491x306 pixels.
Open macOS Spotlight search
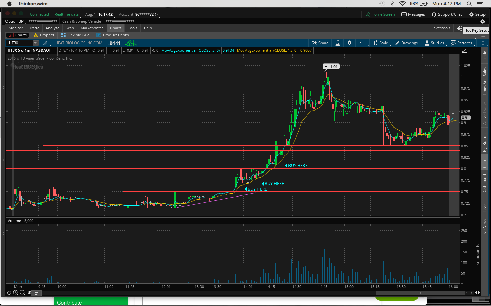[x=469, y=4]
